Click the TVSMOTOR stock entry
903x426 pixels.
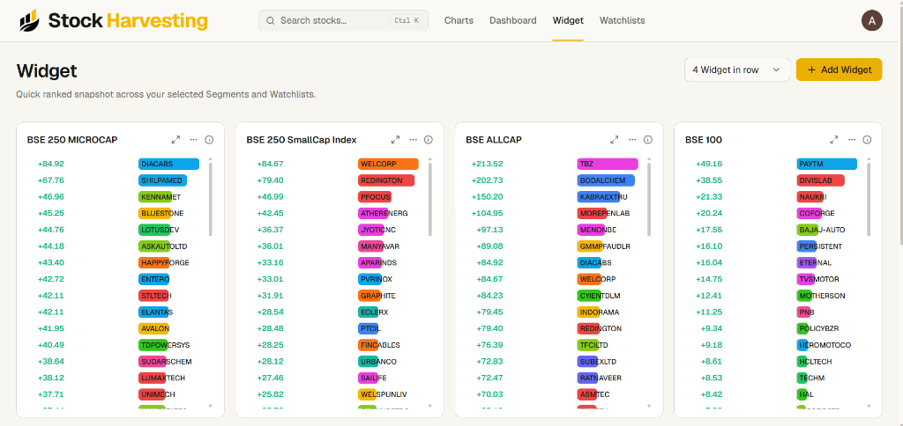(818, 279)
